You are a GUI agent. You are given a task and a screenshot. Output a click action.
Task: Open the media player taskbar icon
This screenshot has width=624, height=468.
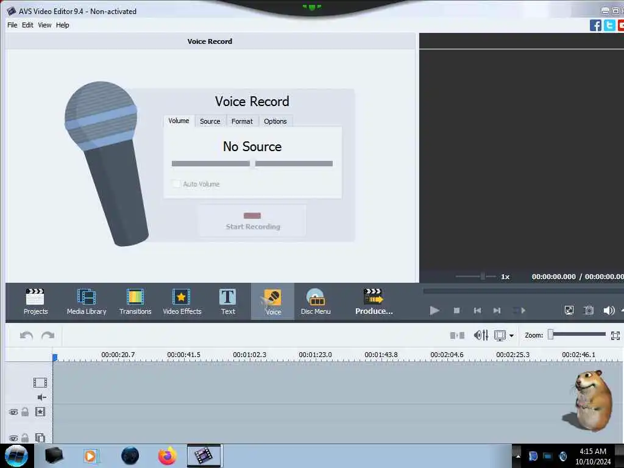click(91, 456)
